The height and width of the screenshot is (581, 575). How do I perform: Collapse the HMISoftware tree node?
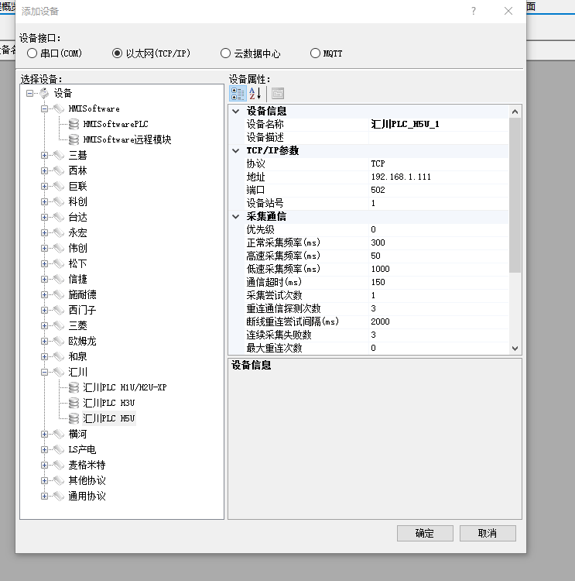coord(44,109)
